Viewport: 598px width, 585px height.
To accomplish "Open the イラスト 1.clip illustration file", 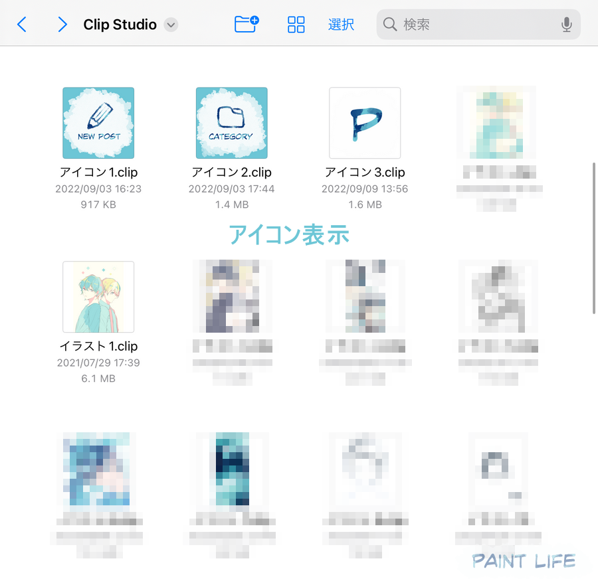I will (98, 297).
